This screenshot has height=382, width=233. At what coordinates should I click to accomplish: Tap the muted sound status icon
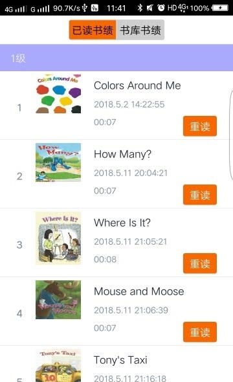pyautogui.click(x=150, y=8)
